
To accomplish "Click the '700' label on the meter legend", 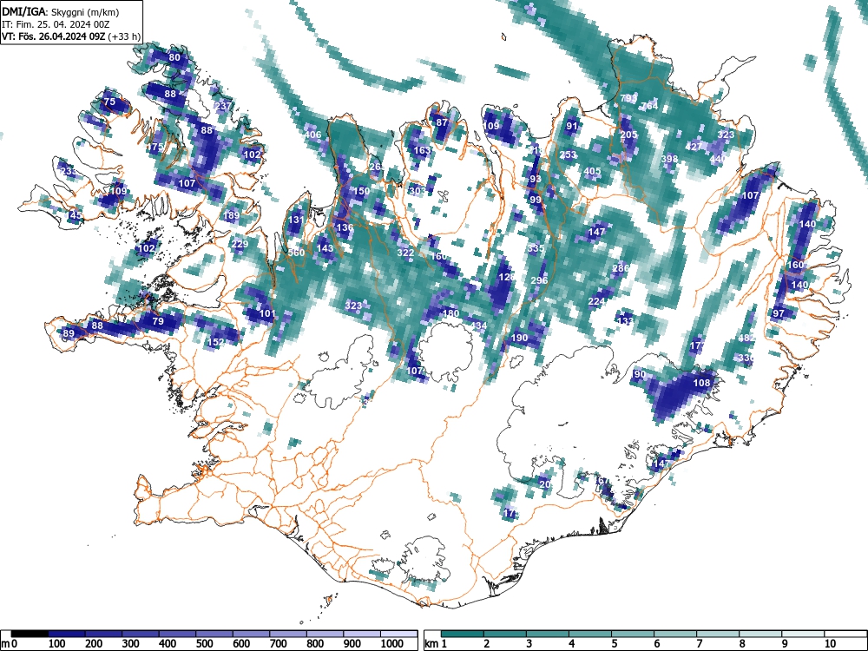I will pos(279,644).
